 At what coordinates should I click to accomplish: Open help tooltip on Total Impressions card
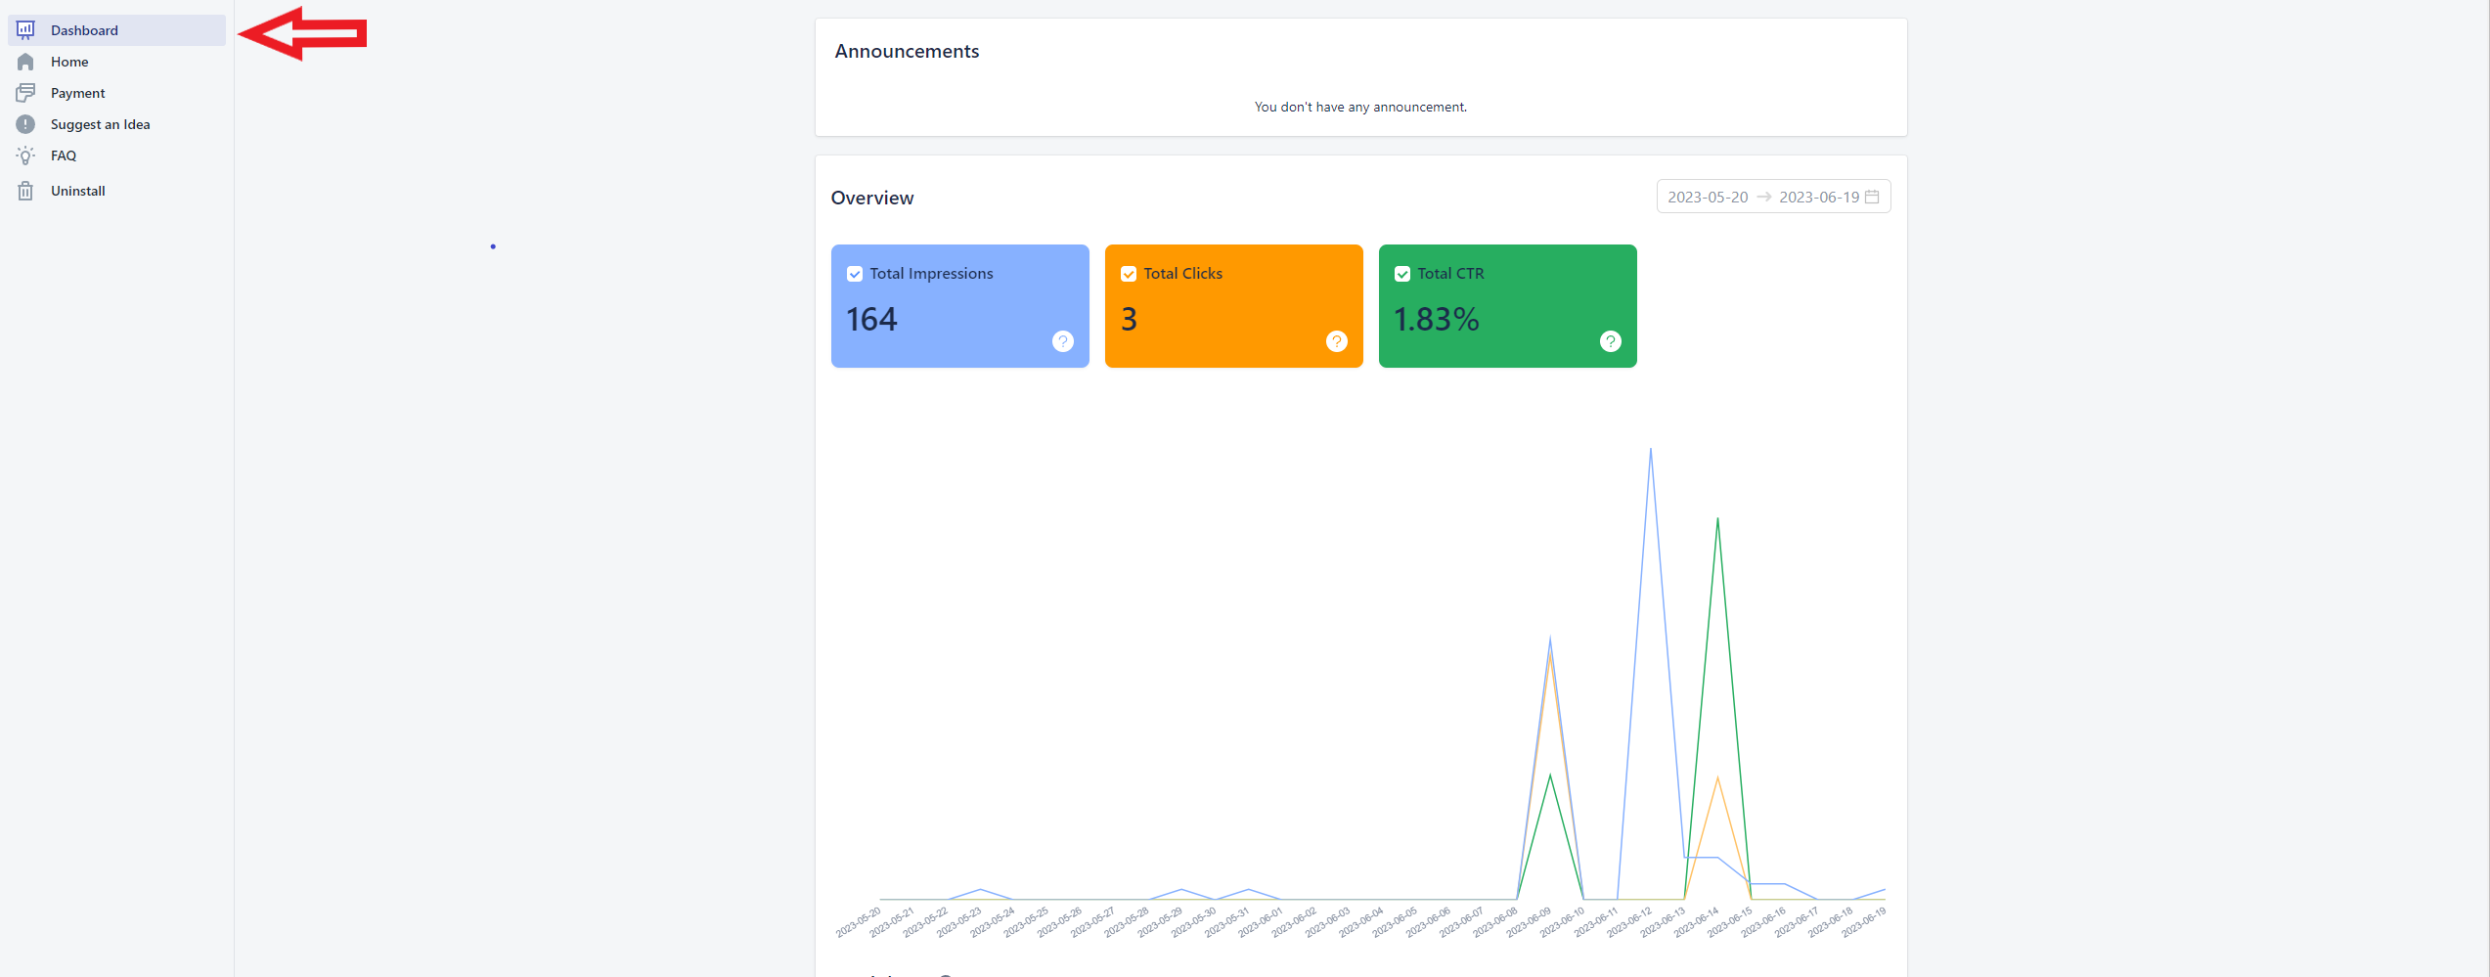point(1063,341)
